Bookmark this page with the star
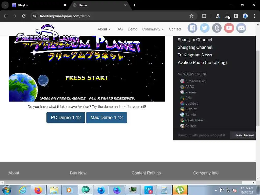The width and height of the screenshot is (260, 195). coord(191,16)
